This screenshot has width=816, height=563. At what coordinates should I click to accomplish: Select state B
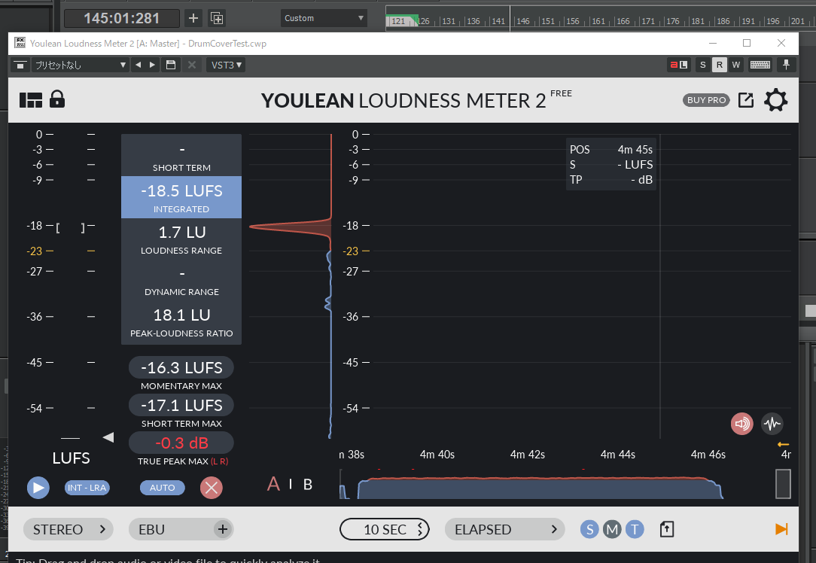click(x=308, y=485)
